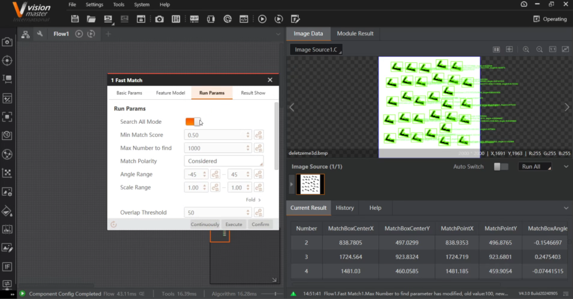This screenshot has width=573, height=299.
Task: Open the Run All dropdown
Action: coord(534,167)
